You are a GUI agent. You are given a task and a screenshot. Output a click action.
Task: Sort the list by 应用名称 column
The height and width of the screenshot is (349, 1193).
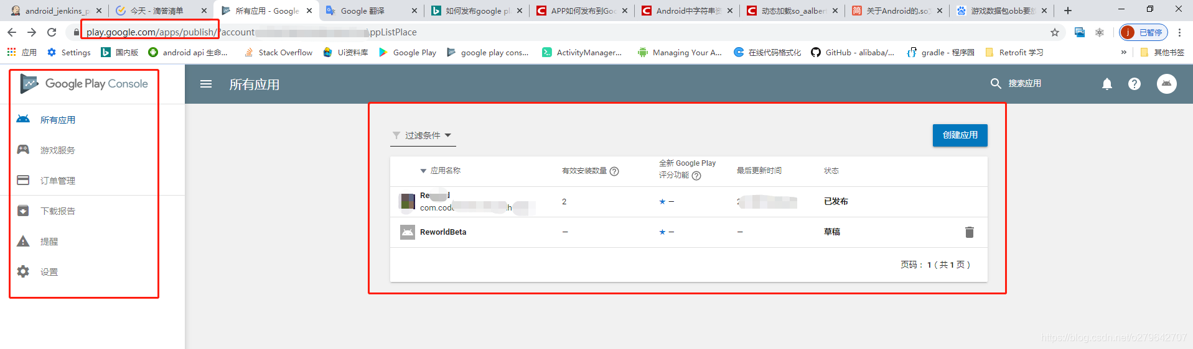coord(441,171)
